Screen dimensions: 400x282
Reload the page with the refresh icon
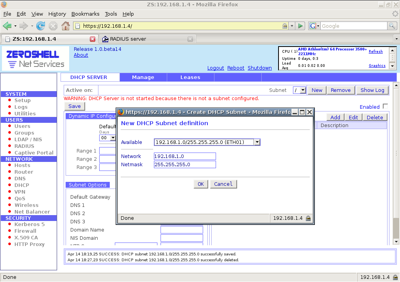coord(41,26)
